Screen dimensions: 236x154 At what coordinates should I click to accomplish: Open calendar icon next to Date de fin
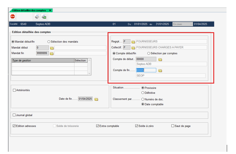96,99
